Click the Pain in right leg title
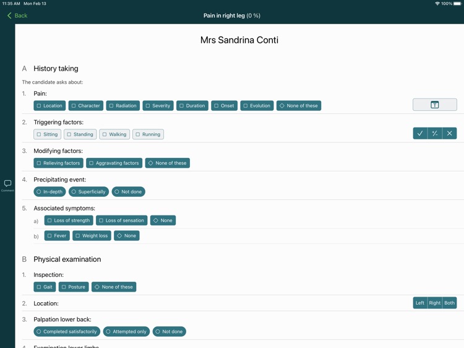The width and height of the screenshot is (464, 348). click(x=232, y=15)
